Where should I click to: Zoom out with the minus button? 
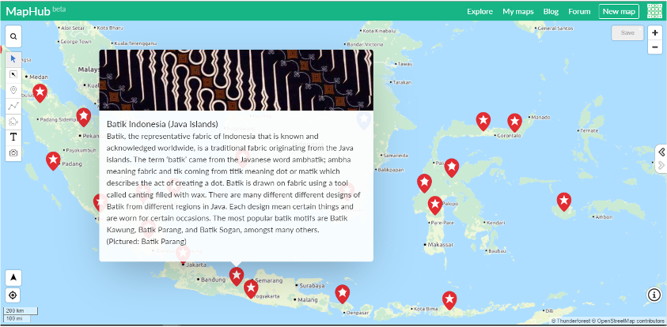[x=655, y=47]
